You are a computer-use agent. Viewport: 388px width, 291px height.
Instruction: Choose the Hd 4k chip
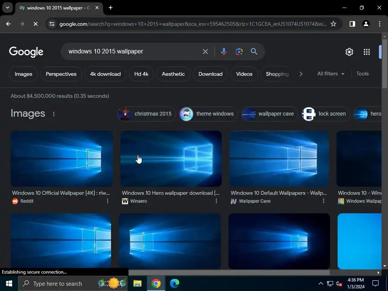coord(141,74)
